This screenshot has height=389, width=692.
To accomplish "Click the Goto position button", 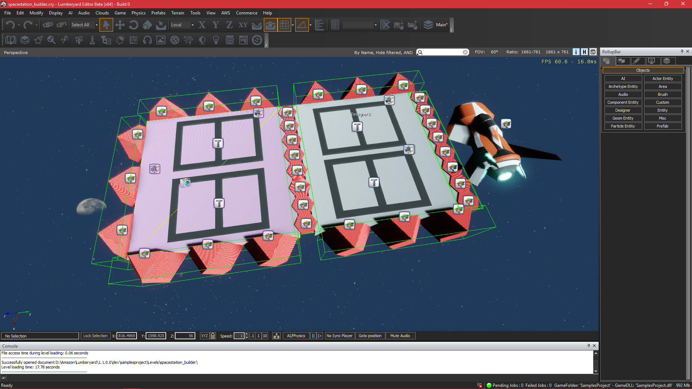I will (370, 336).
